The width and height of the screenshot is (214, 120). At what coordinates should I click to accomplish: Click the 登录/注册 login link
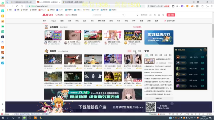[144, 15]
